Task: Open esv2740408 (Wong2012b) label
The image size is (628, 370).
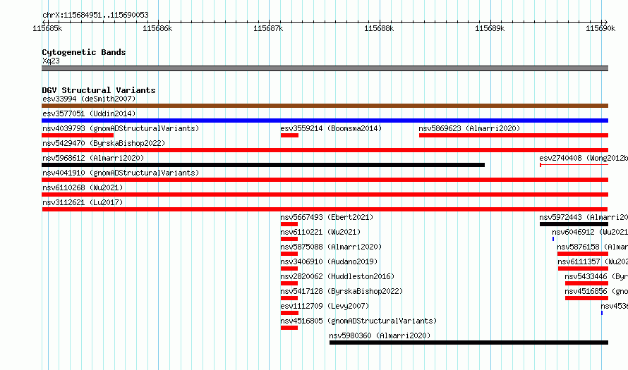Action: point(584,158)
